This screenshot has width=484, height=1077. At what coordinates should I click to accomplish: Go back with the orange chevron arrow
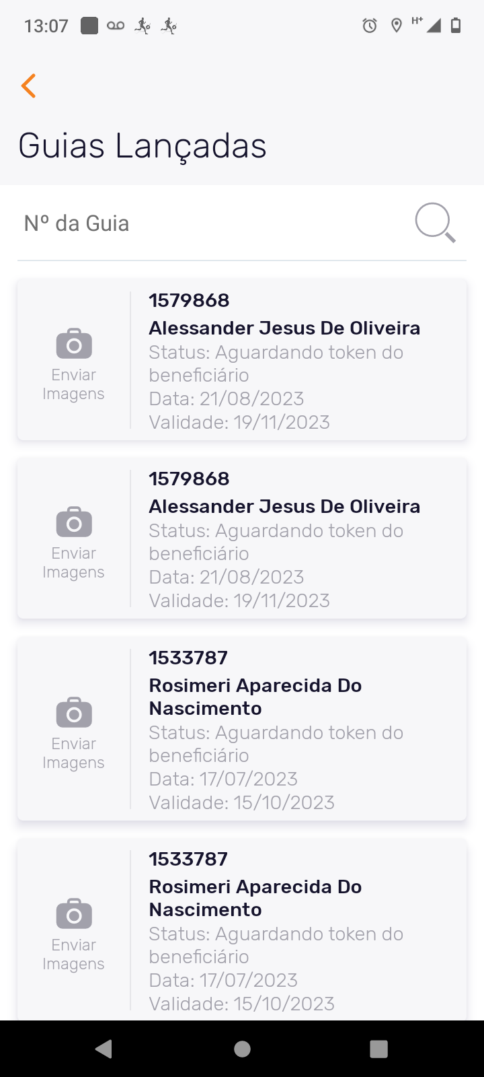point(28,86)
